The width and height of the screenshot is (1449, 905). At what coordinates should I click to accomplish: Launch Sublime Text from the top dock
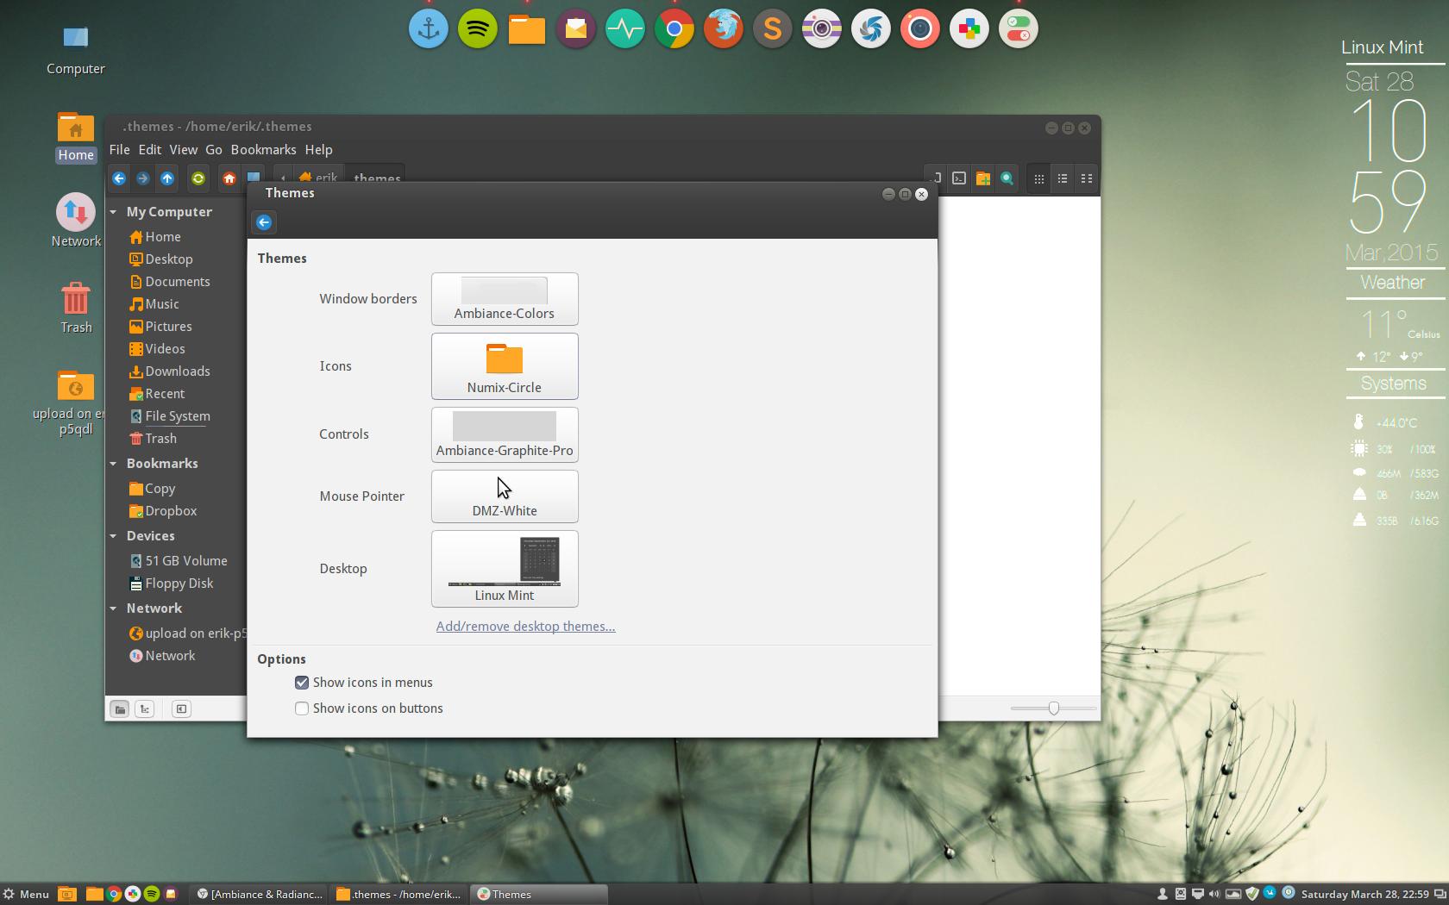coord(773,29)
